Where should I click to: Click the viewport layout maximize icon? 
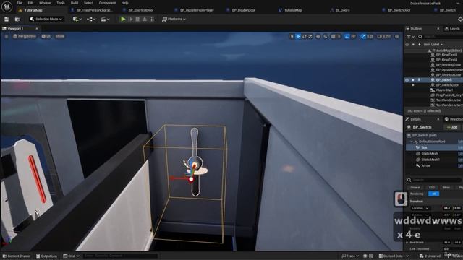[397, 36]
